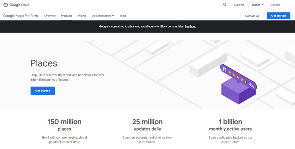Click the Google Cloud logo
Viewport: 295px width, 149px height.
[16, 5]
